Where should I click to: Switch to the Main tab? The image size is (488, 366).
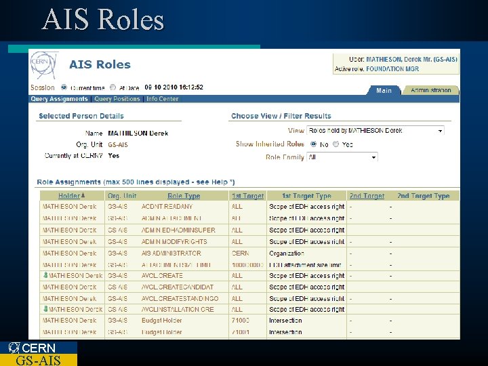384,90
